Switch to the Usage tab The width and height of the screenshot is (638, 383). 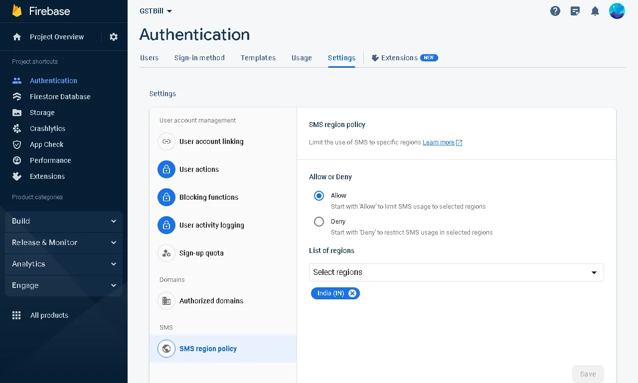point(302,58)
